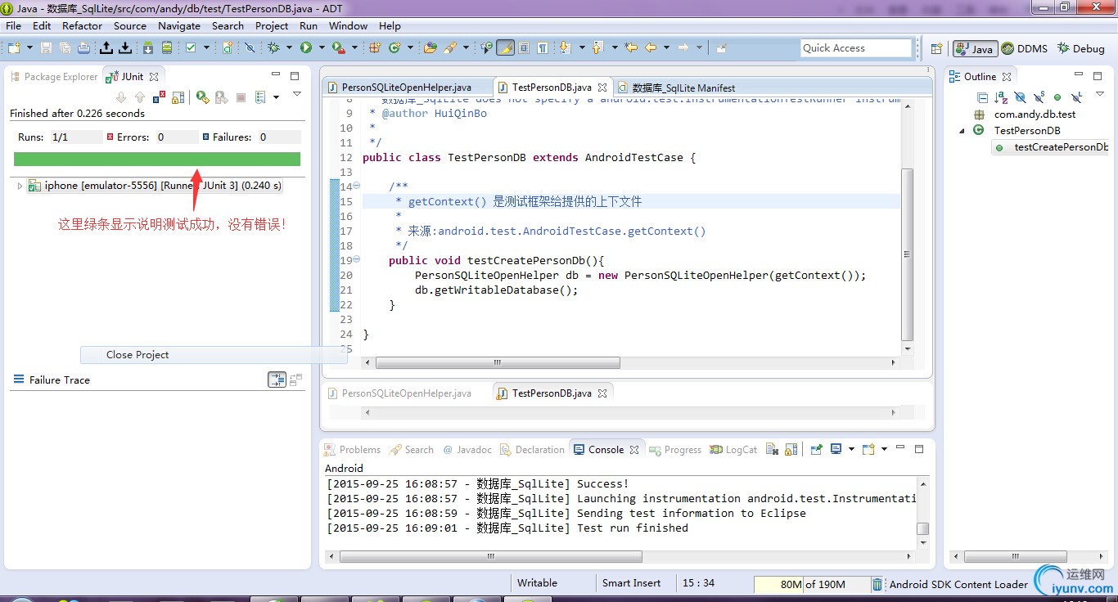Collapse the TestPersonDB class in Outline
The width and height of the screenshot is (1118, 602).
963,131
